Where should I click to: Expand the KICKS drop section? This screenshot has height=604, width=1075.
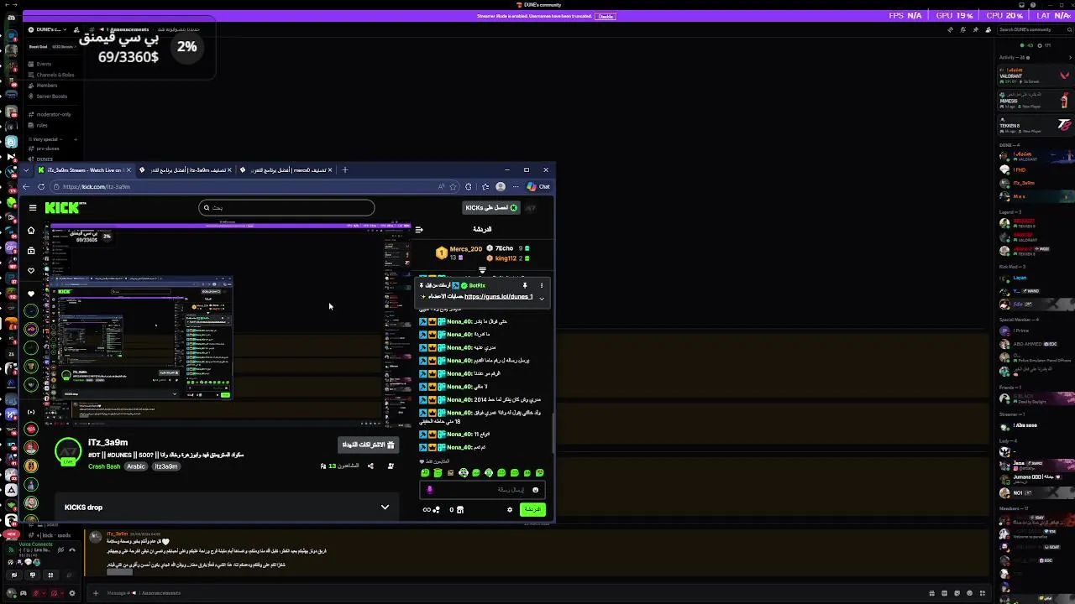click(385, 508)
